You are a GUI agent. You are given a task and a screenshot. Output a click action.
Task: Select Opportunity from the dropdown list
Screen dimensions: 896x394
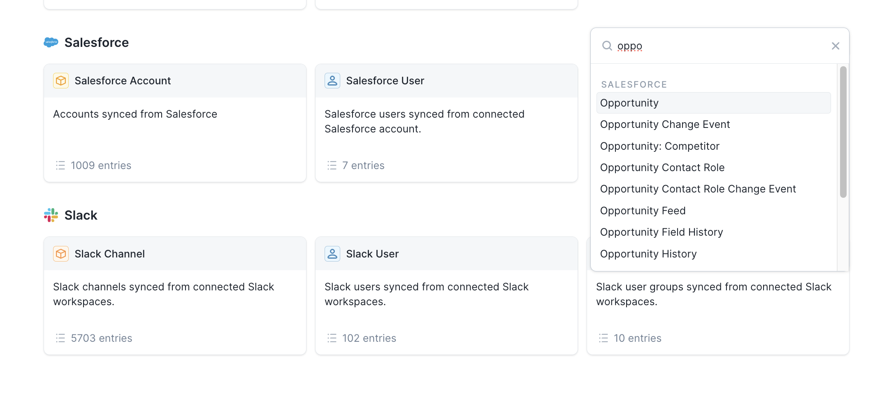pyautogui.click(x=629, y=103)
